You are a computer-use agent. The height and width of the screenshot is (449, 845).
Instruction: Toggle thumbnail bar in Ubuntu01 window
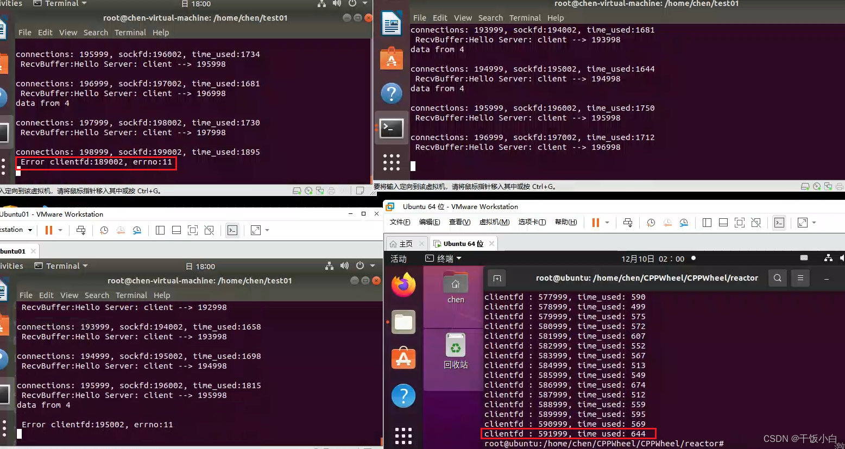point(176,230)
